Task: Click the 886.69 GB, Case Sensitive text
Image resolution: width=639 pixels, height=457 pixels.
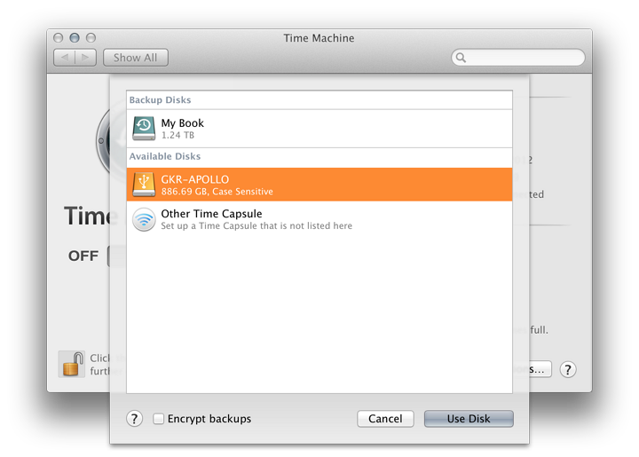Action: click(x=217, y=192)
